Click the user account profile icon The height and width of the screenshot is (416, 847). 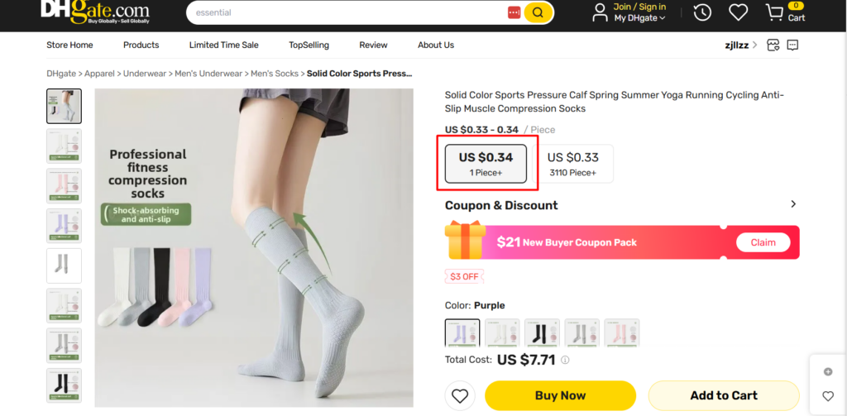point(601,12)
